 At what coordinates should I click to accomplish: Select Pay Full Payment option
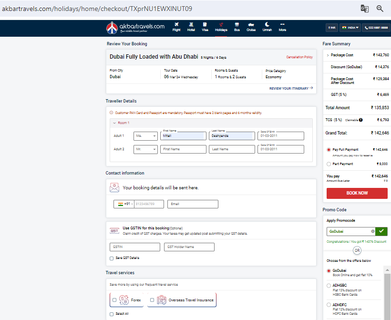329,150
